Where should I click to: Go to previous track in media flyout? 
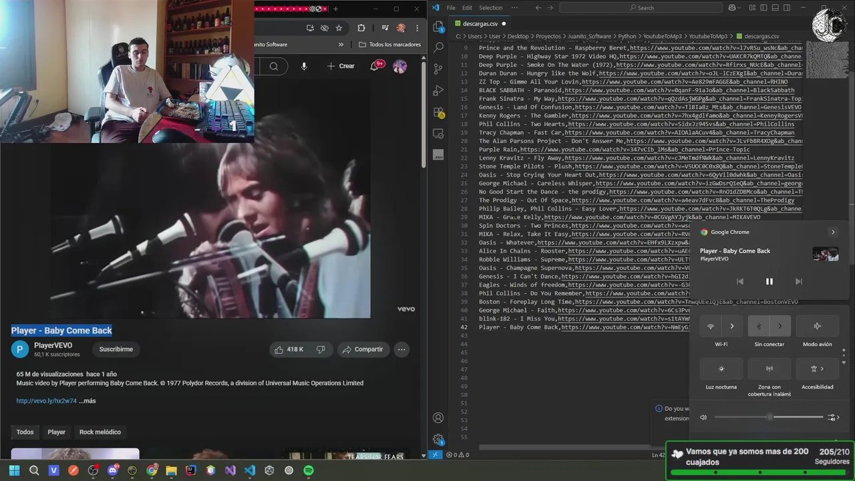pyautogui.click(x=739, y=281)
